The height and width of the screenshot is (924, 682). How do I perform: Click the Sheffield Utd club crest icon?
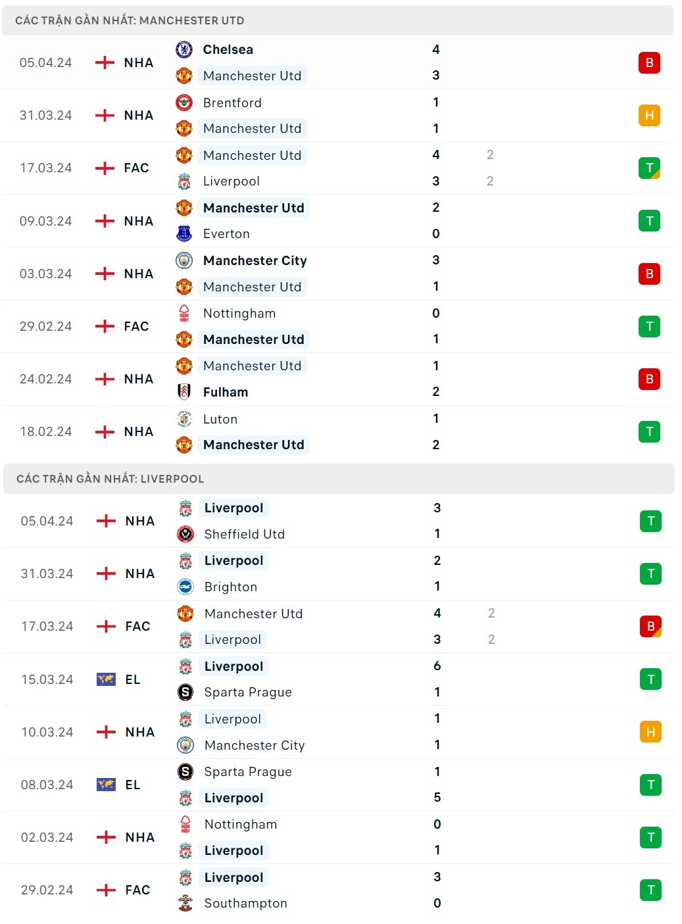tap(185, 534)
